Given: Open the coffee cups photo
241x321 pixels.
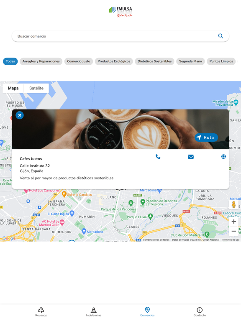Looking at the screenshot, I should click(120, 129).
